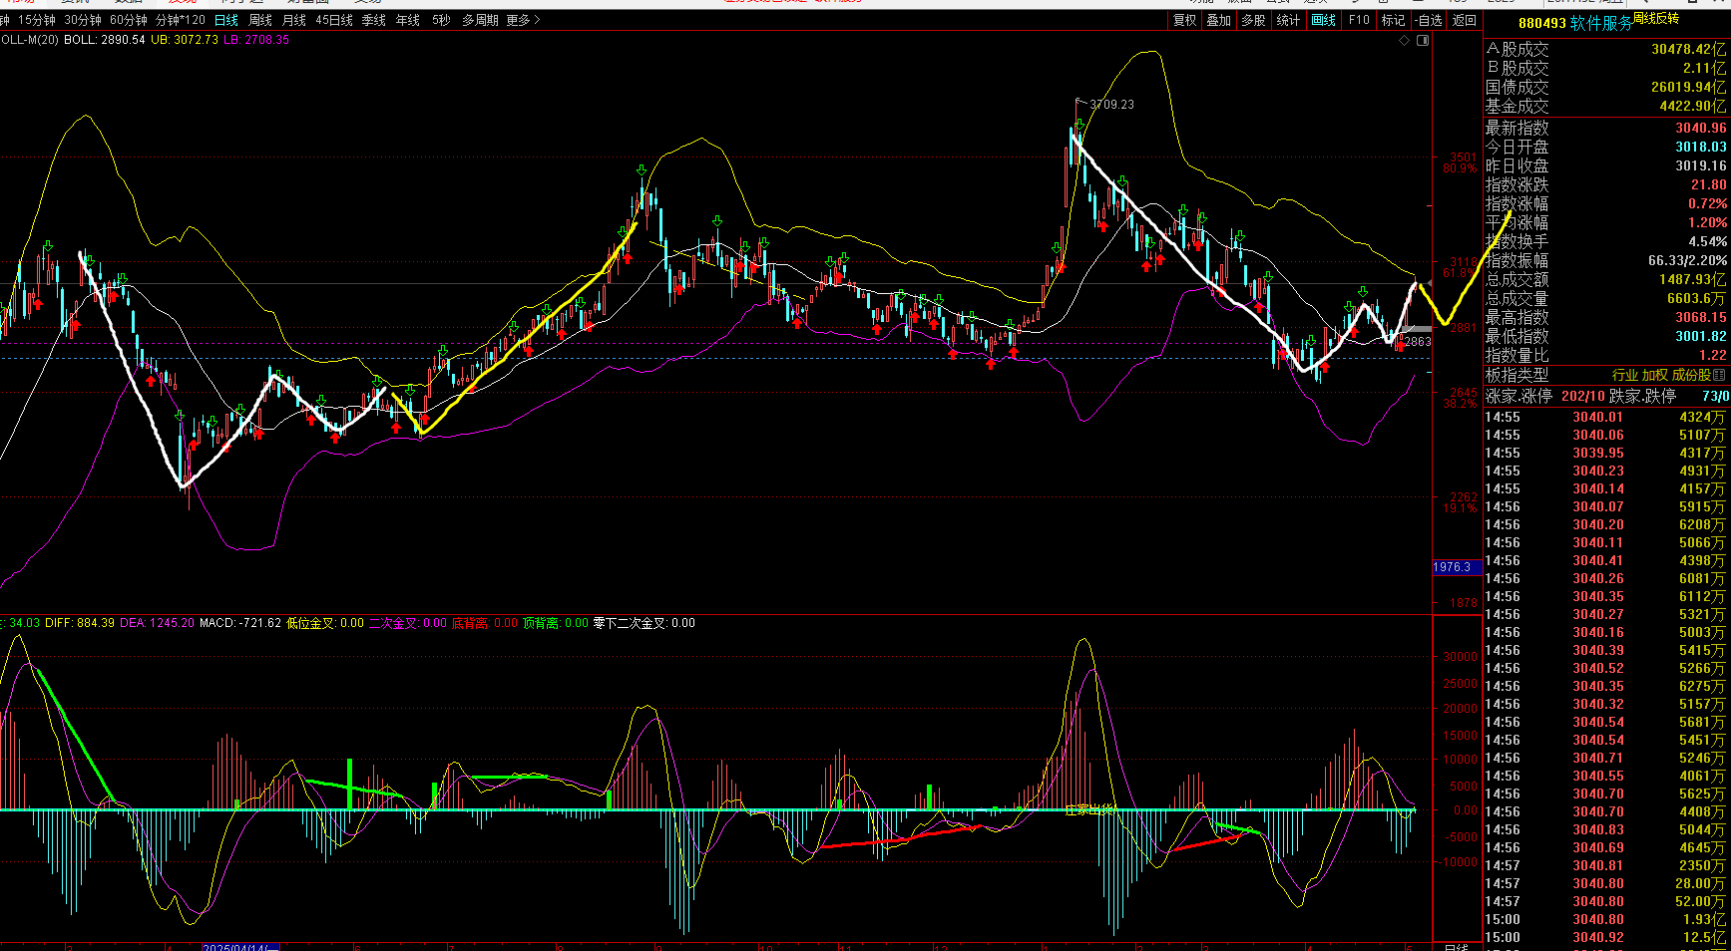Open F10 company info
This screenshot has width=1731, height=951.
coord(1359,20)
